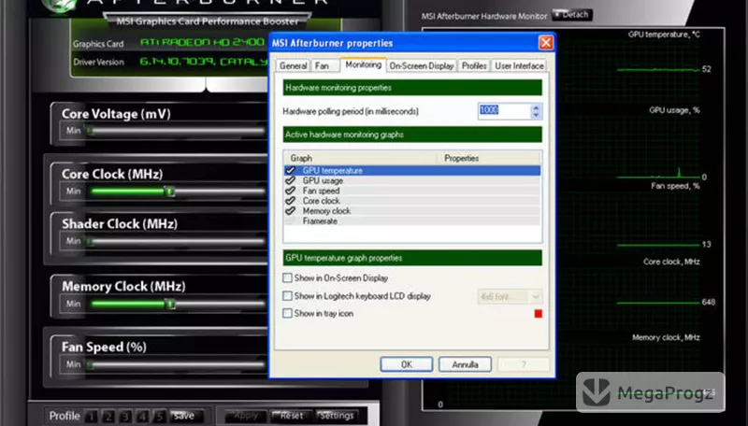The image size is (748, 426).
Task: Uncheck the GPU usage graph
Action: pos(290,180)
